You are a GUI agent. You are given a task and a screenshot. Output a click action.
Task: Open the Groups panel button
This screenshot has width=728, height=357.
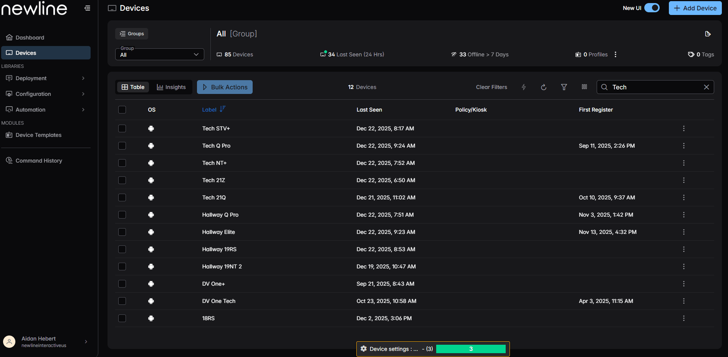pyautogui.click(x=132, y=34)
